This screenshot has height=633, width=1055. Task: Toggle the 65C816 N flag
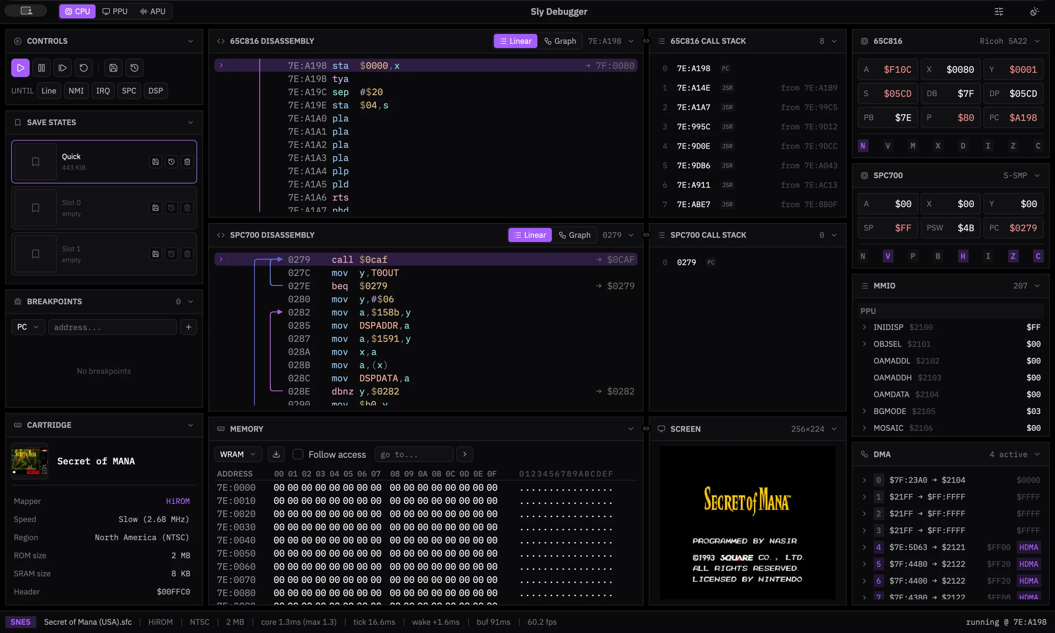863,146
